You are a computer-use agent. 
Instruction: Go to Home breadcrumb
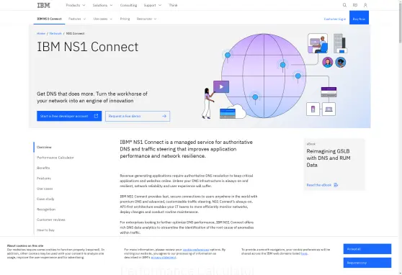click(x=41, y=33)
